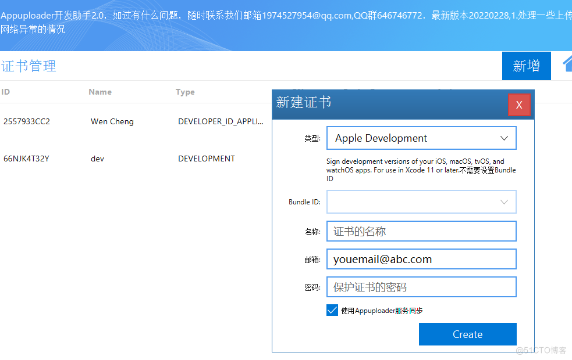Select certificate ID 2557933CC2

(x=27, y=121)
